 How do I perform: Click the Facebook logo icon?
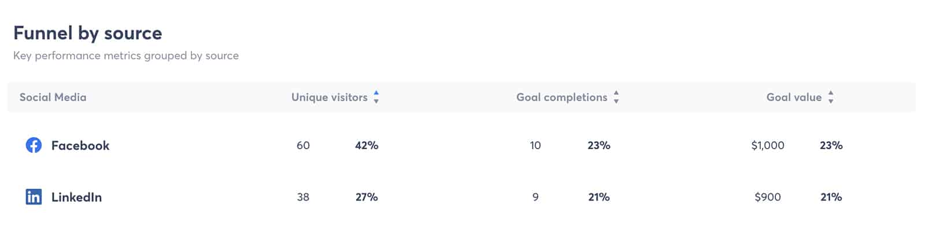[x=34, y=145]
